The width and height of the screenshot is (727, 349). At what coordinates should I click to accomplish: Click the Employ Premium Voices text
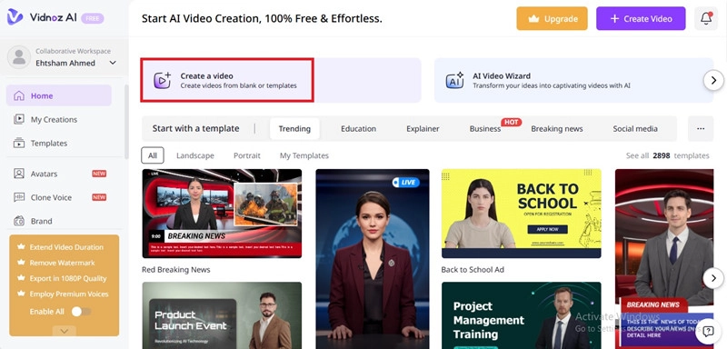(69, 294)
